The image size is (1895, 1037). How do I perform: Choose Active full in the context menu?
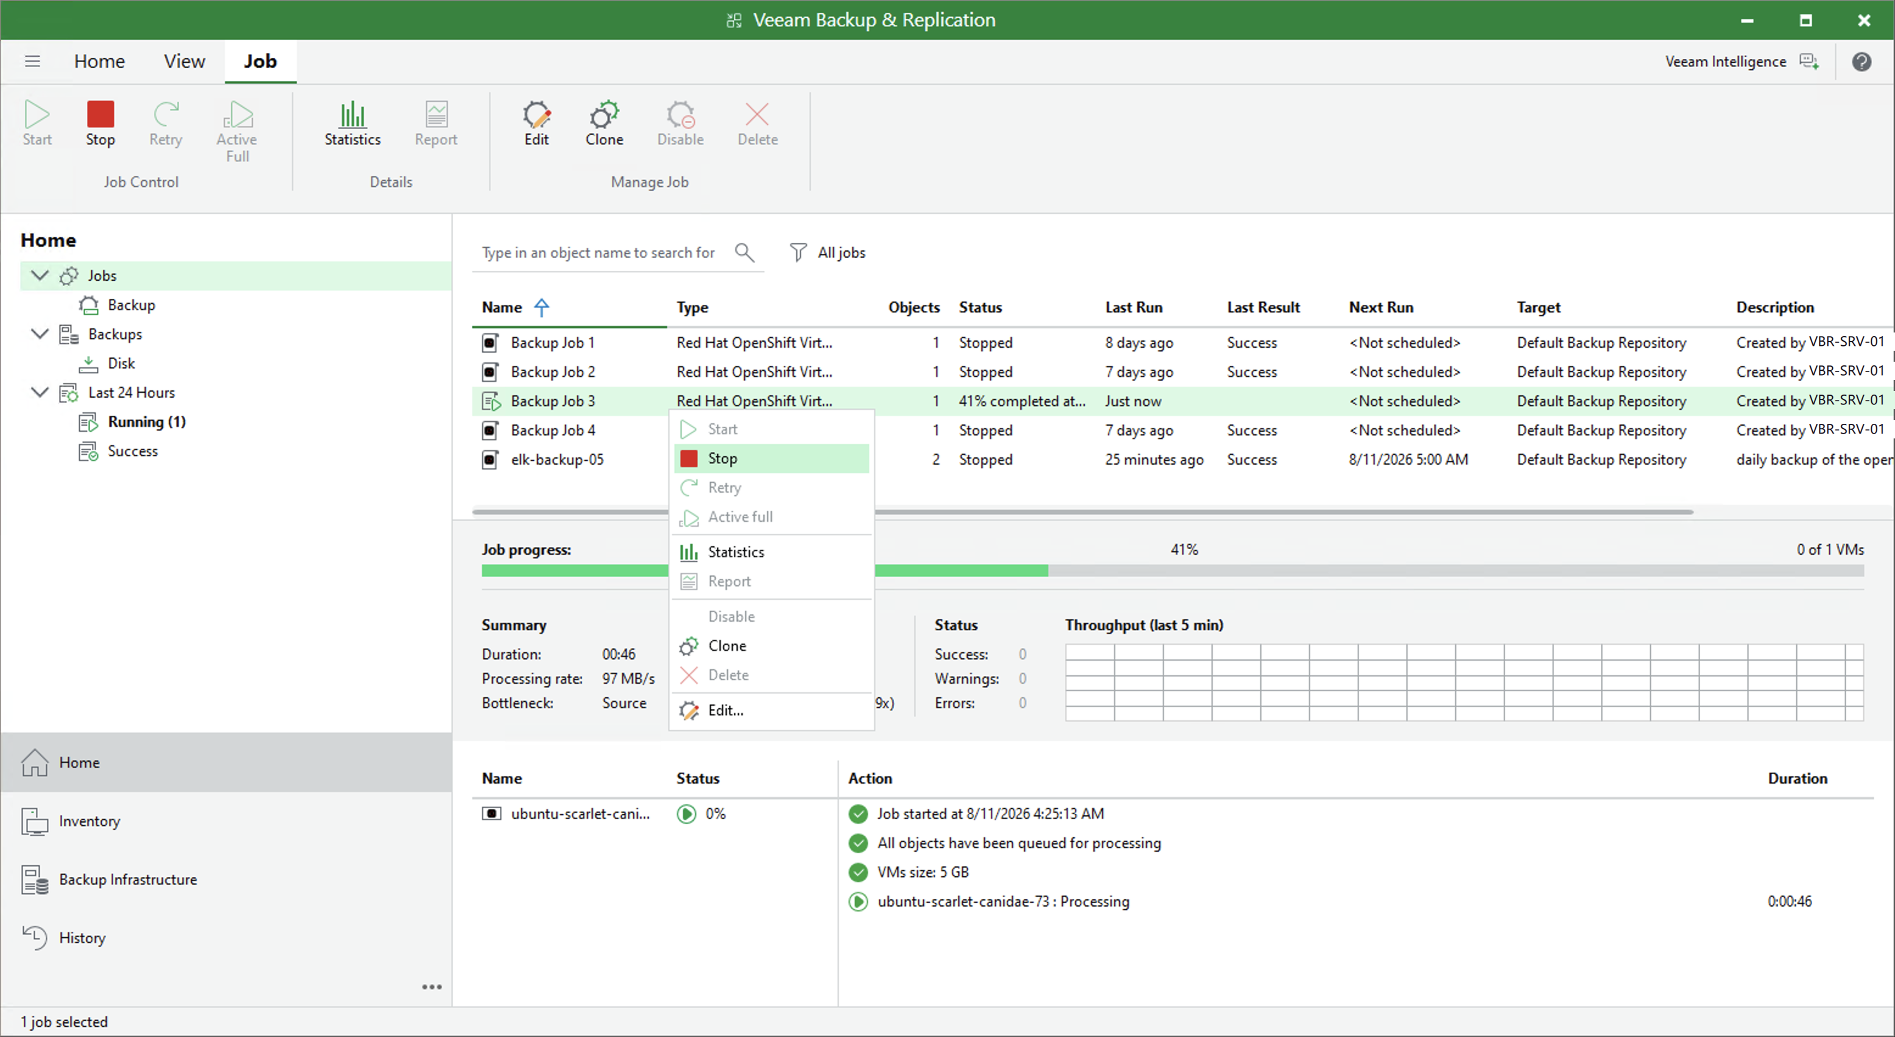pos(771,517)
